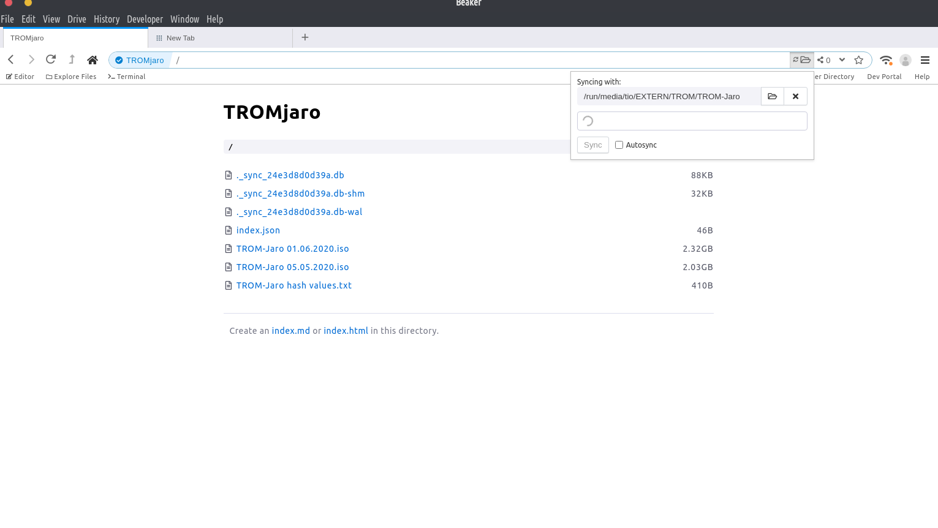The height and width of the screenshot is (528, 938).
Task: Click the 2.03GB size value
Action: coord(698,267)
